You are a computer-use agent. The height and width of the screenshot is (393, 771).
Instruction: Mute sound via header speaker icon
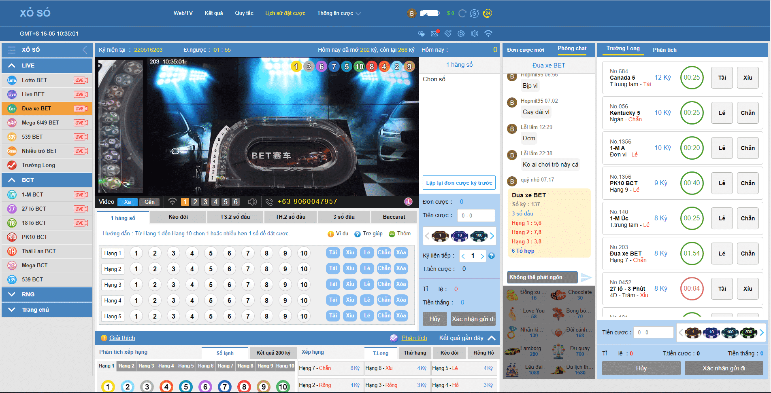click(475, 34)
